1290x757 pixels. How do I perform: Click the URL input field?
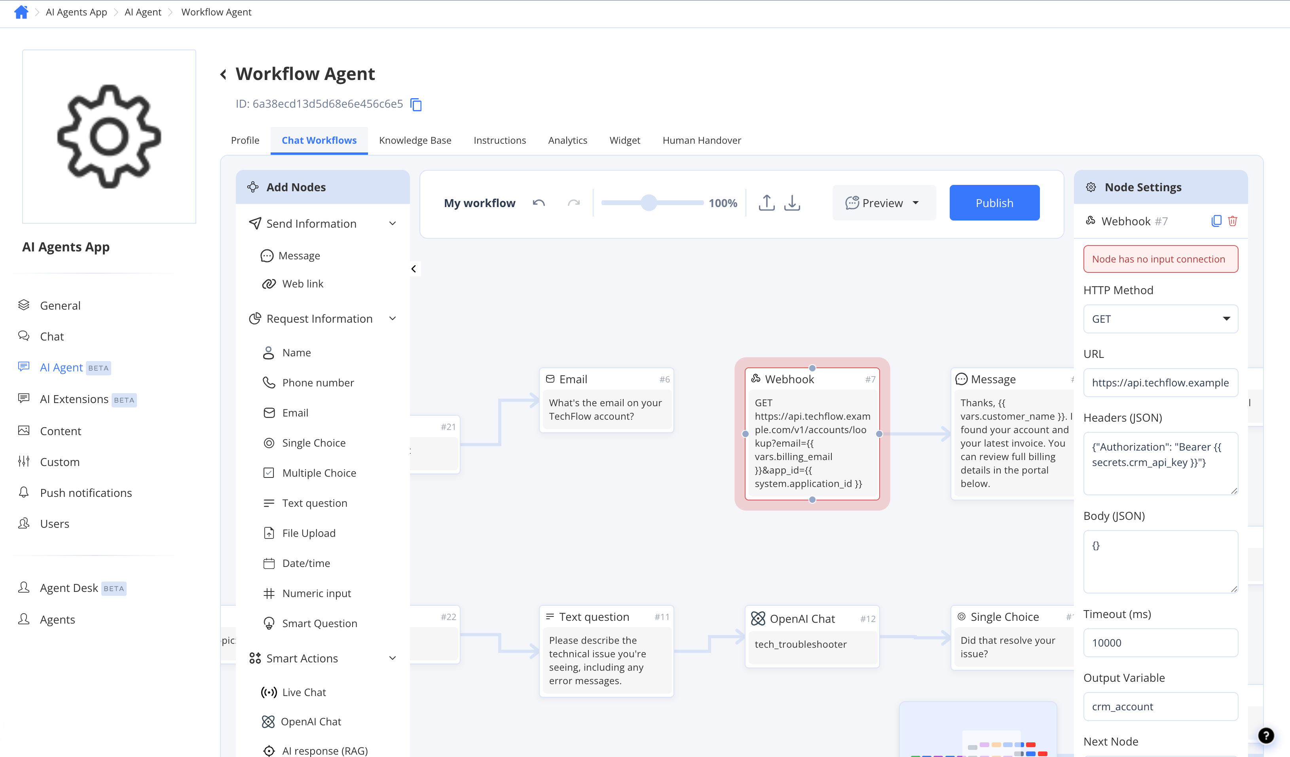point(1161,382)
